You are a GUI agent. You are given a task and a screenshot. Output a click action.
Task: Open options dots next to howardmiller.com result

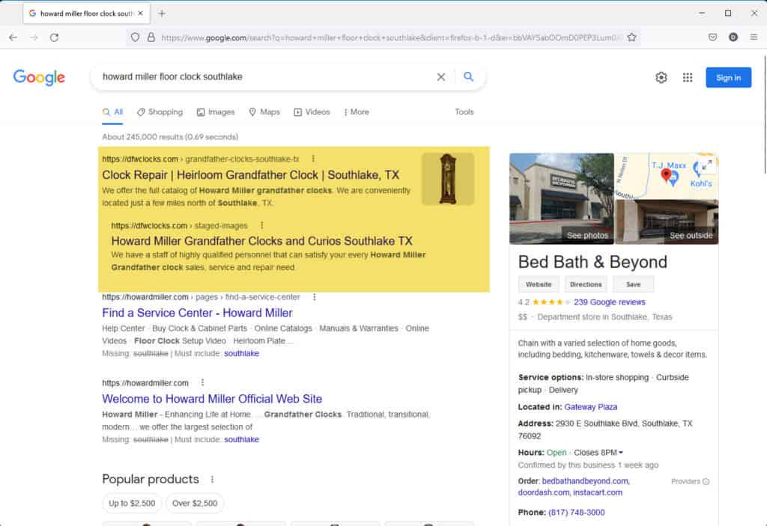202,383
